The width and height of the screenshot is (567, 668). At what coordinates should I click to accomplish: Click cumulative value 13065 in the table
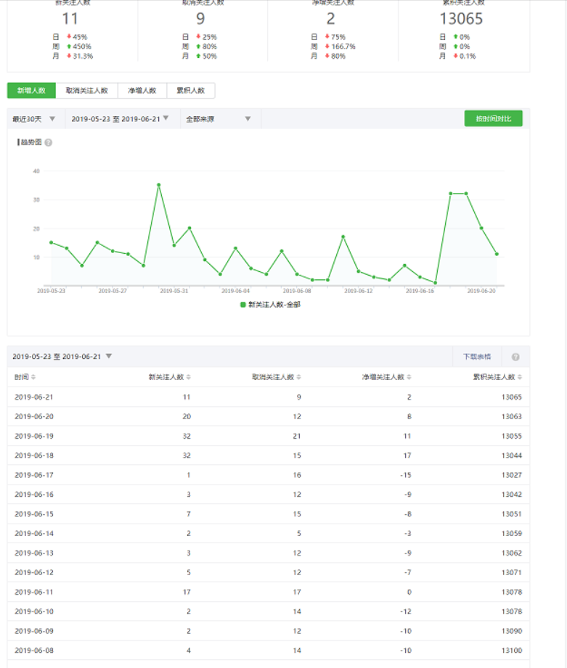512,397
